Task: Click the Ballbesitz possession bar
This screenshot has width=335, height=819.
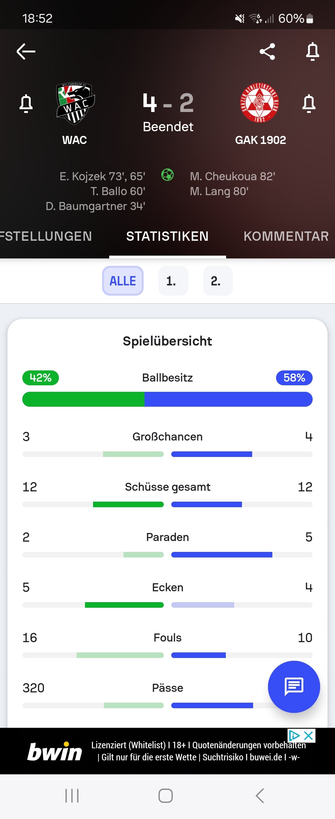Action: pos(167,399)
